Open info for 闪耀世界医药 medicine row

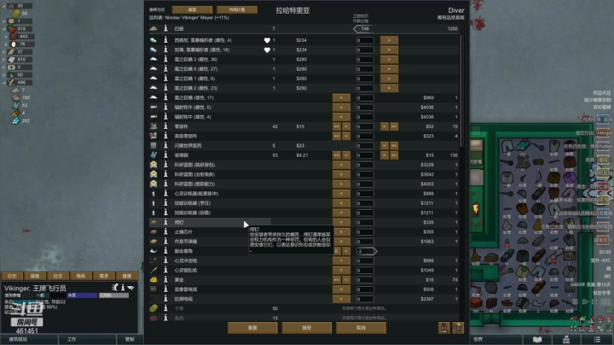point(165,145)
